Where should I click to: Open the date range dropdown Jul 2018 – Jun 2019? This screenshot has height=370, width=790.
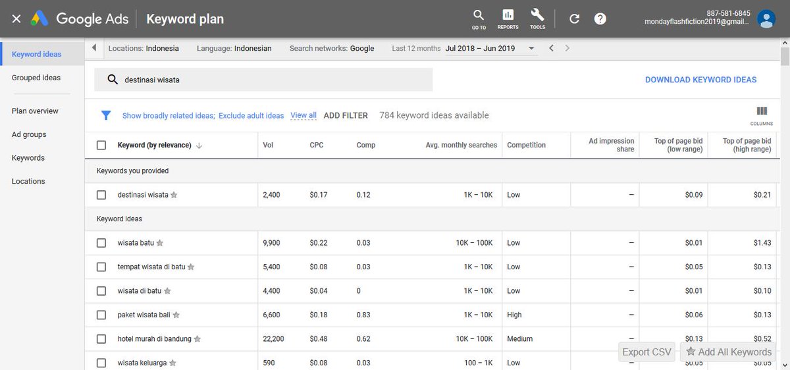click(x=490, y=48)
